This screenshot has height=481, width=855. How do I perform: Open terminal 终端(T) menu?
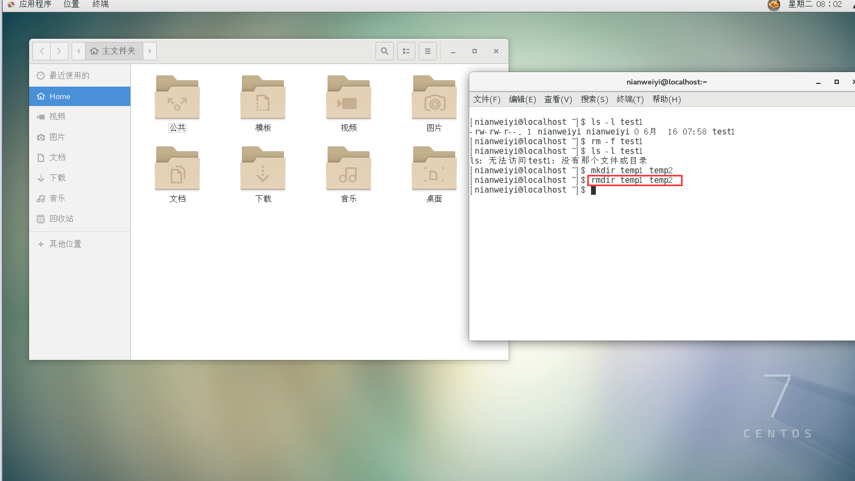(x=630, y=100)
